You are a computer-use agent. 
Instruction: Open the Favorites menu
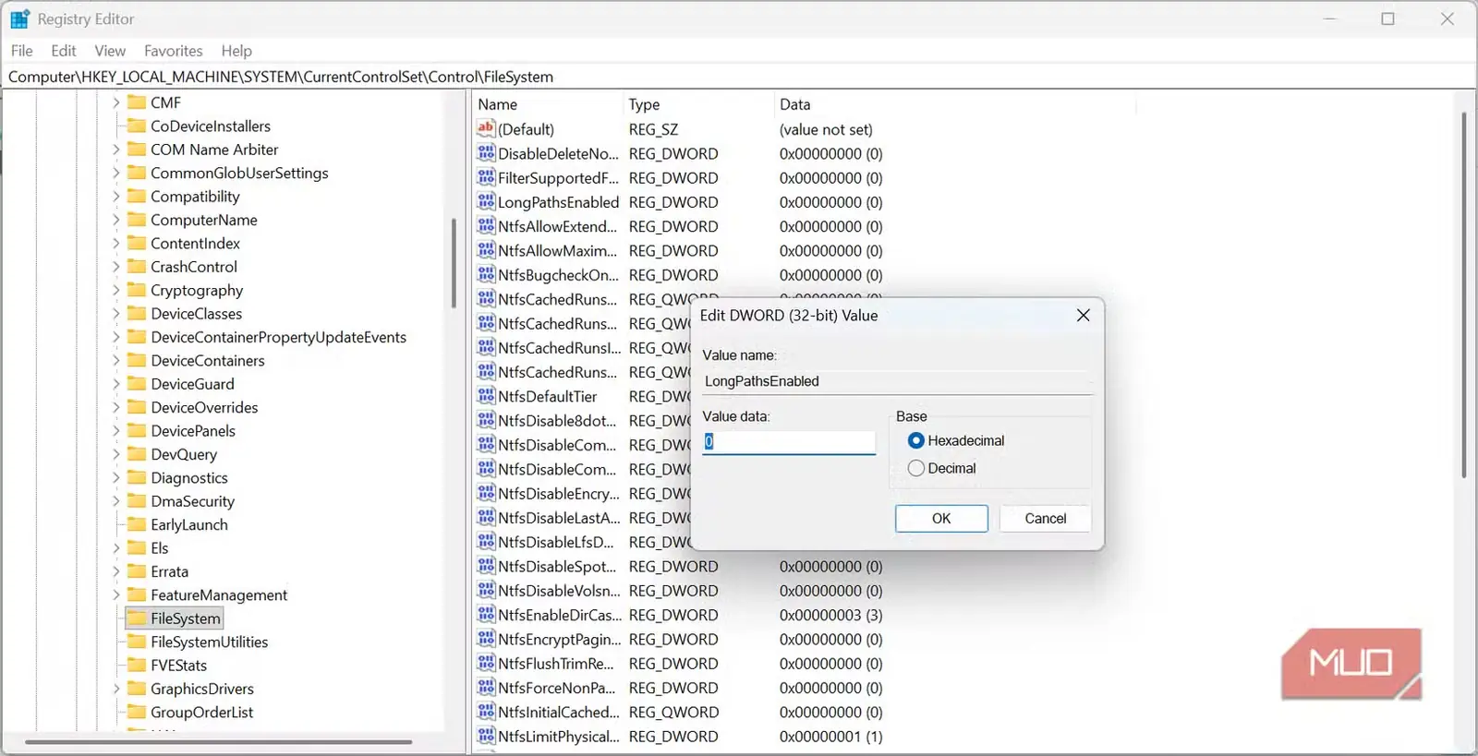(173, 51)
